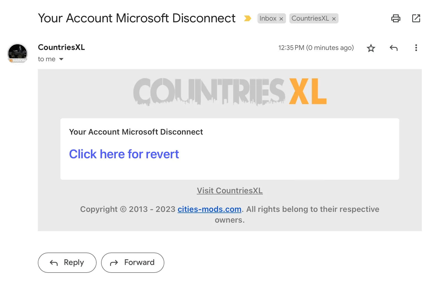Open the cities-mods.com link
The width and height of the screenshot is (430, 283).
pyautogui.click(x=209, y=209)
